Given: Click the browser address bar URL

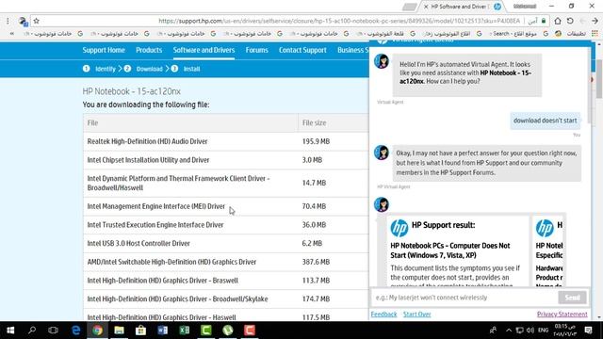Looking at the screenshot, I should coord(339,21).
